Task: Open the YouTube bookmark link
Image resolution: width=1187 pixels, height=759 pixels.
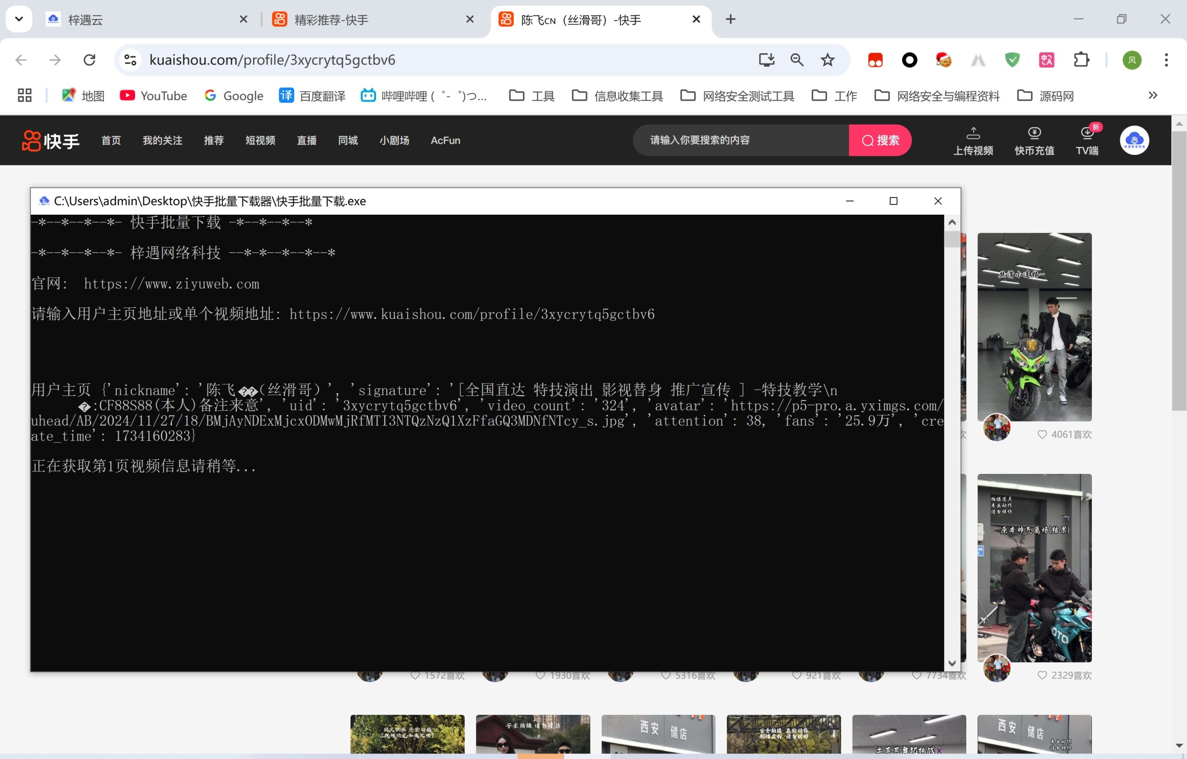Action: [154, 96]
